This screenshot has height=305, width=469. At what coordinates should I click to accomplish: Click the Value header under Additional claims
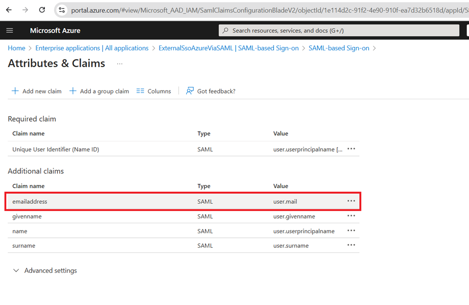click(x=281, y=186)
